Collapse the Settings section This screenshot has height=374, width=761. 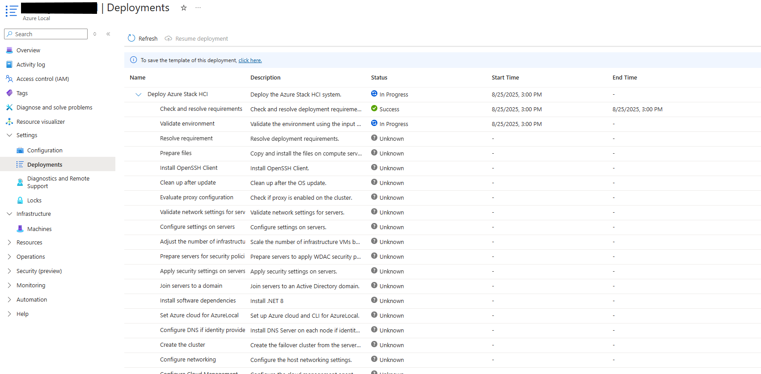[9, 135]
